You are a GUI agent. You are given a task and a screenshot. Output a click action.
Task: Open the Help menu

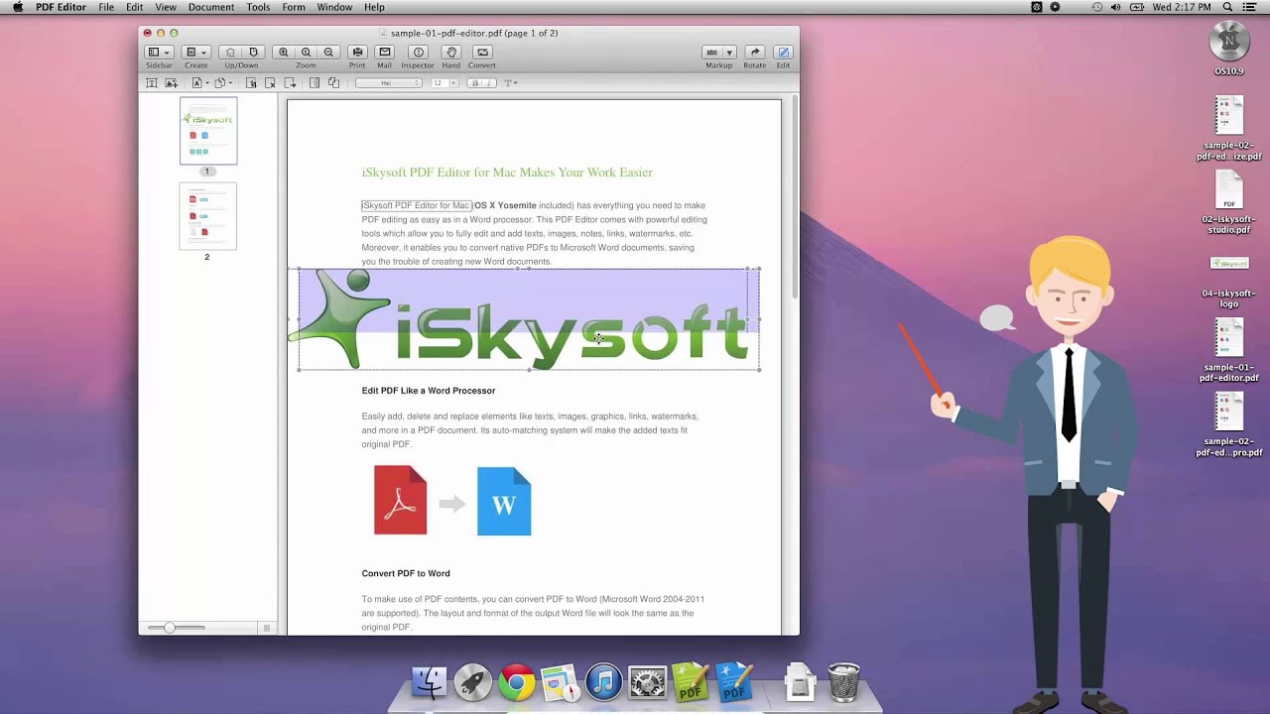click(x=374, y=7)
